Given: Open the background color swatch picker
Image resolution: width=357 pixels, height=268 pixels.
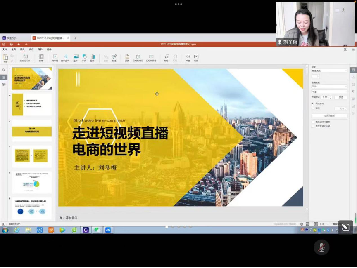Looking at the screenshot, I should pos(316,76).
